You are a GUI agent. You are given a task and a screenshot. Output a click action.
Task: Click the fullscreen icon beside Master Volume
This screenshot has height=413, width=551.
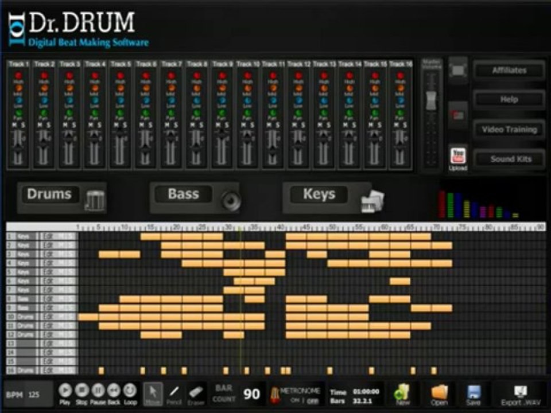458,70
